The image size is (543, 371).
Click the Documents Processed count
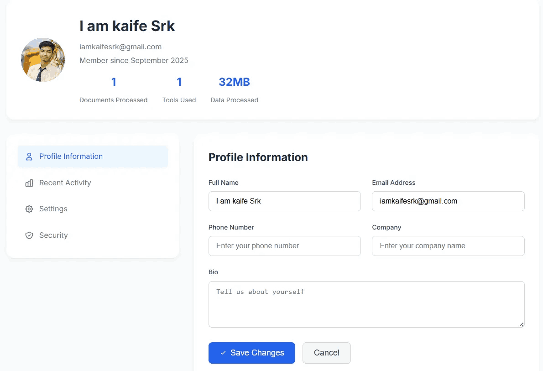[114, 82]
